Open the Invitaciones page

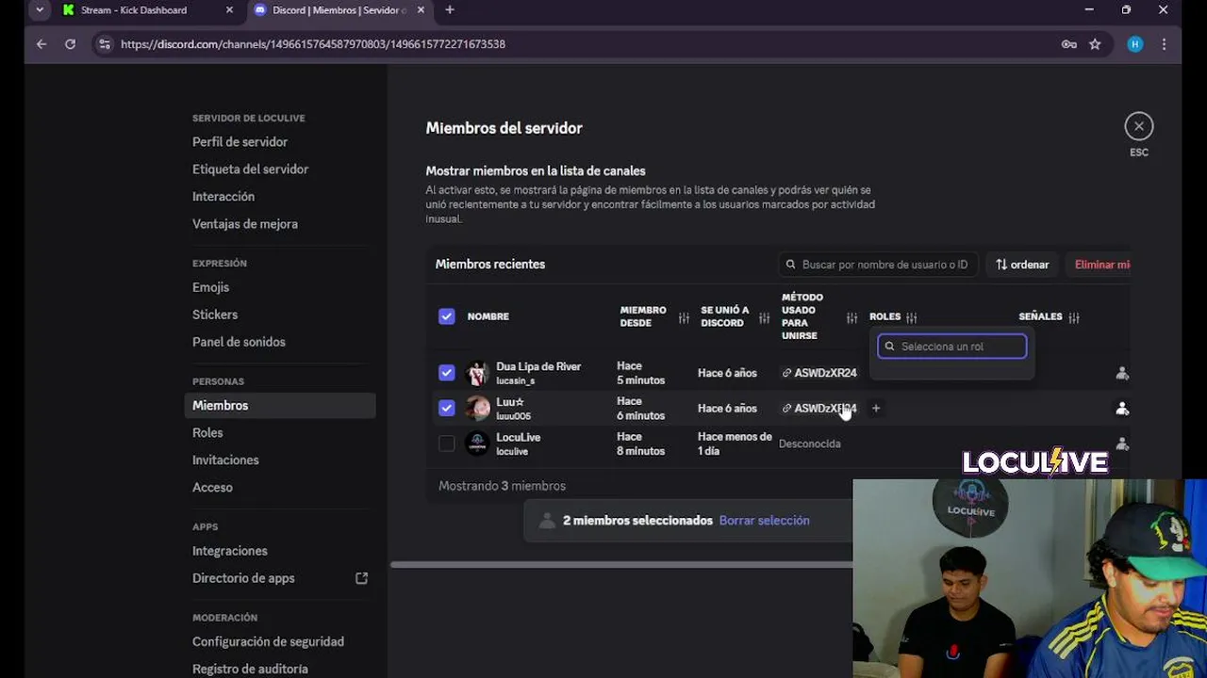[x=225, y=460]
